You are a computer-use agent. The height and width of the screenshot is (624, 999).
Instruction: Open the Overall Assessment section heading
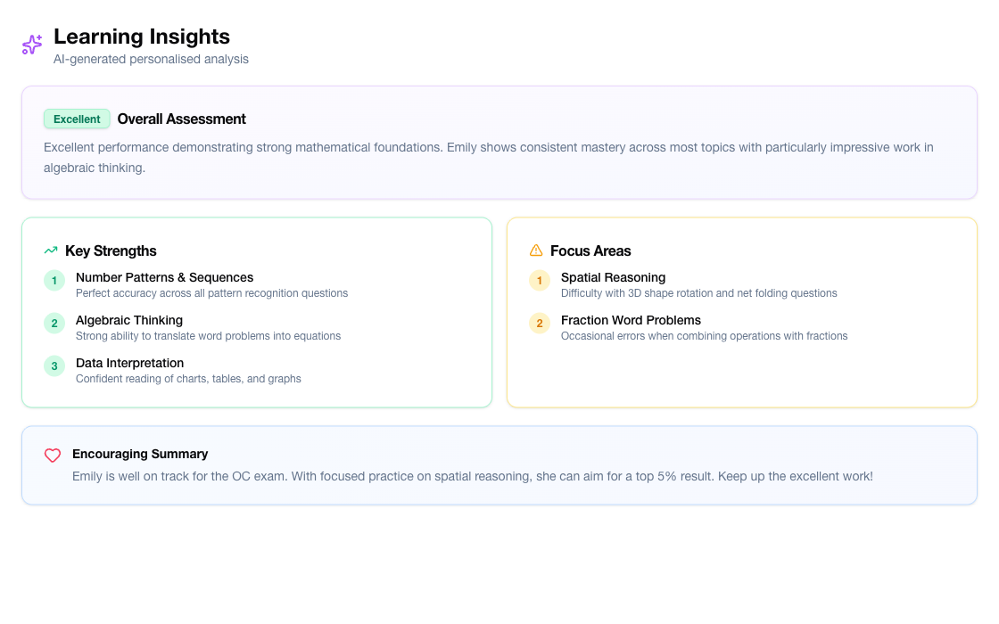[x=182, y=119]
